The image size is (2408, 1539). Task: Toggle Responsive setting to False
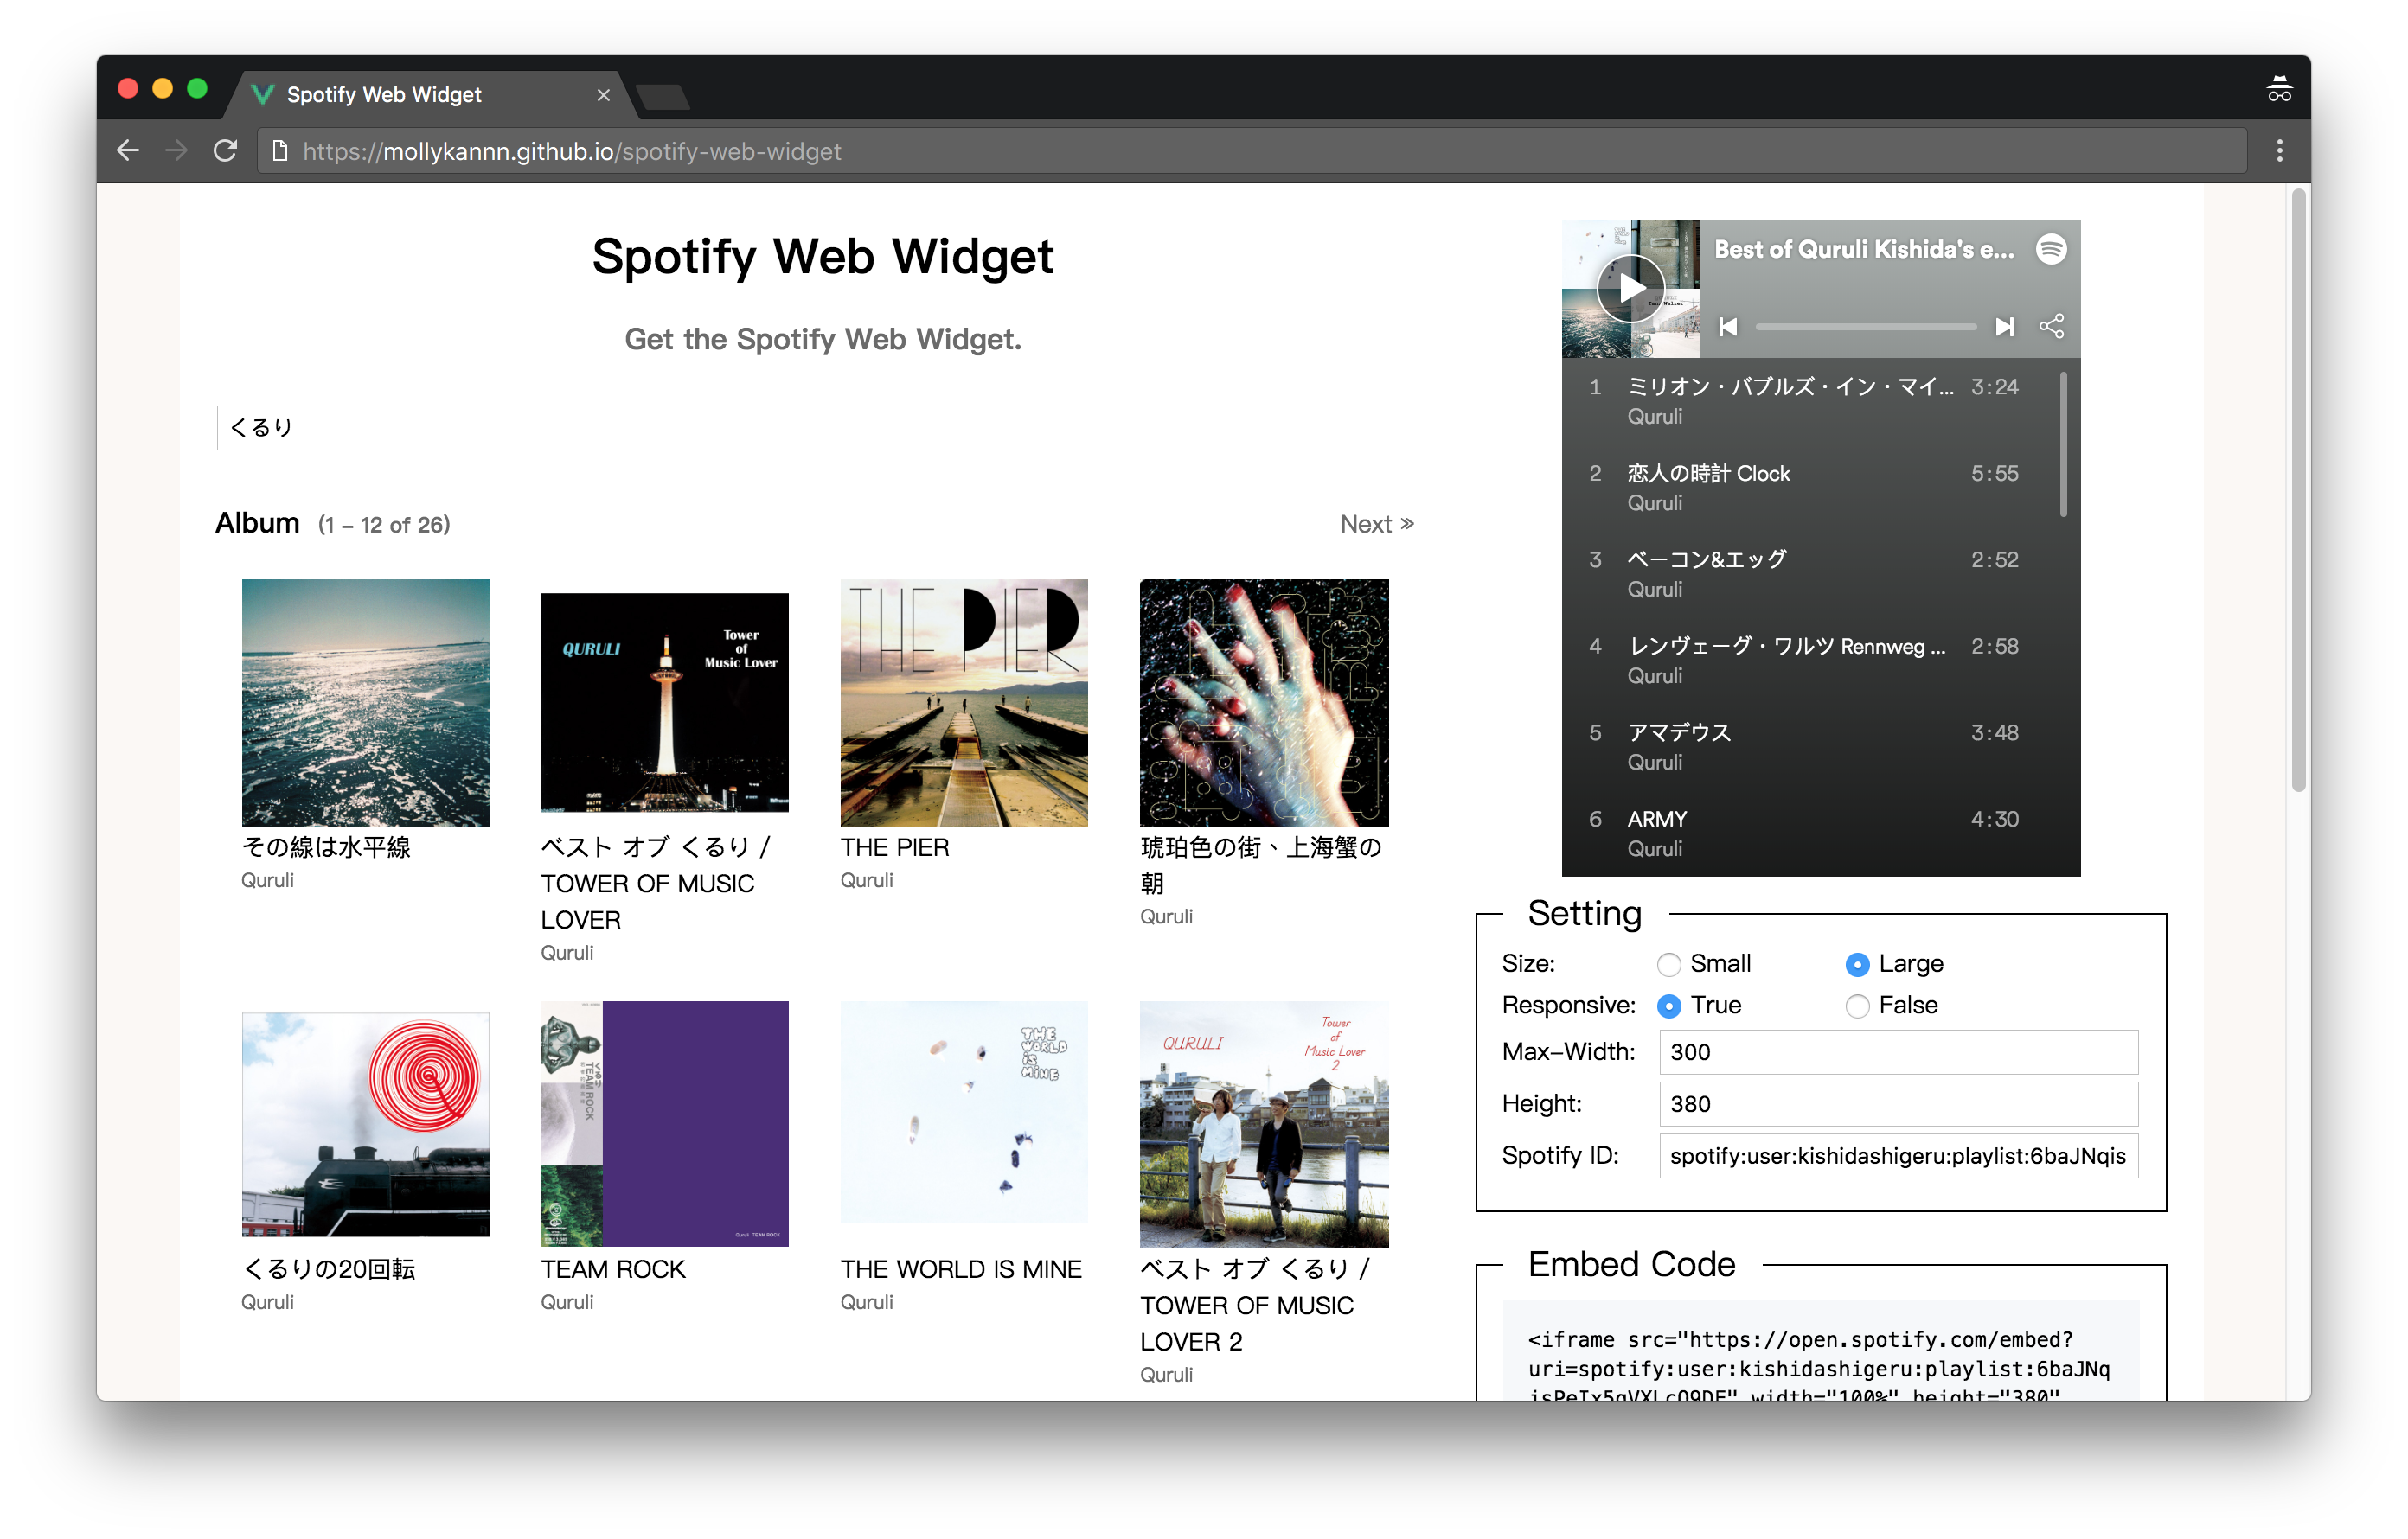[x=1859, y=1006]
